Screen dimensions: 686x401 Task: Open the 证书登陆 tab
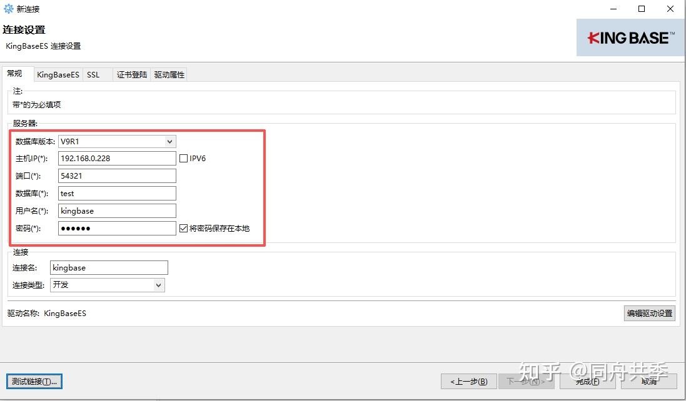click(131, 74)
